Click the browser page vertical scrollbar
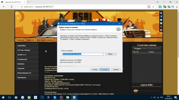Image resolution: width=179 pixels, height=100 pixels. (178, 52)
